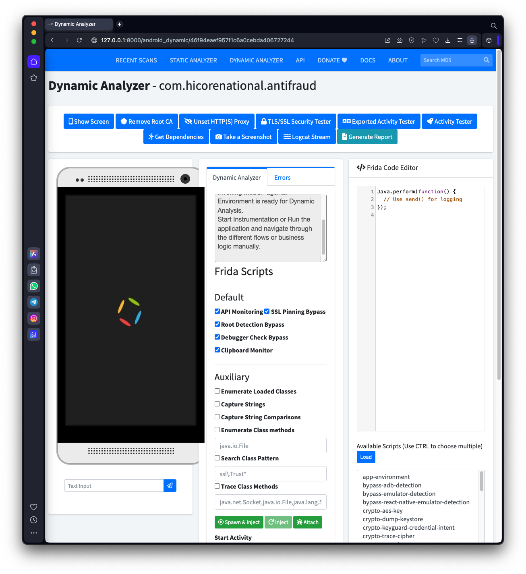Click Spawn & Inject button

(239, 522)
